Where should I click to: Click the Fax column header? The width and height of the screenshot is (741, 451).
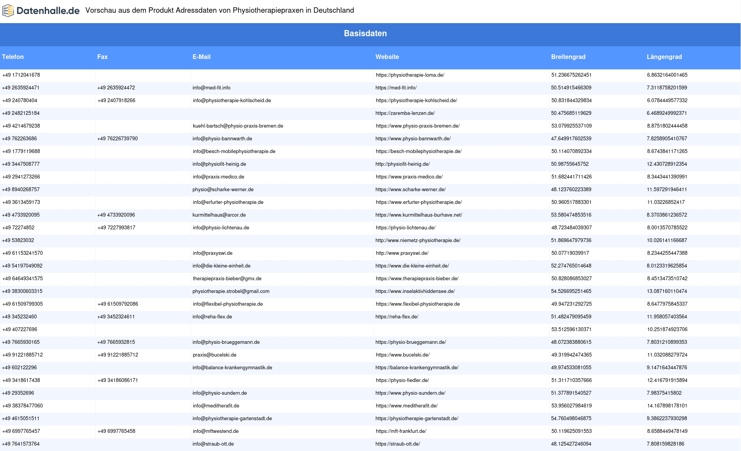tap(102, 57)
